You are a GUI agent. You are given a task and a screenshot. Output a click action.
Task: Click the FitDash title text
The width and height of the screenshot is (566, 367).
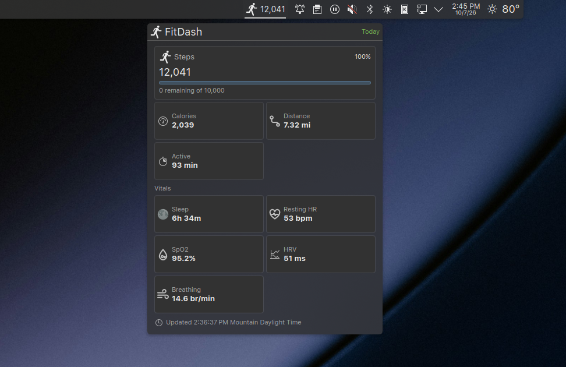pyautogui.click(x=183, y=32)
